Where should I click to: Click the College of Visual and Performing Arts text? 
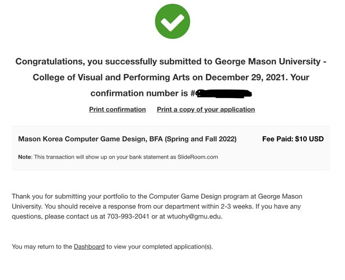tap(111, 77)
